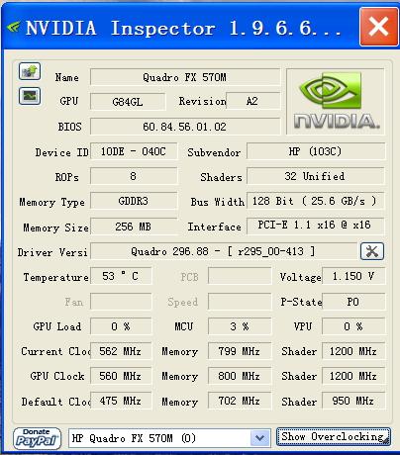Close the NVIDIA Inspector window
This screenshot has width=400, height=455.
(x=378, y=27)
